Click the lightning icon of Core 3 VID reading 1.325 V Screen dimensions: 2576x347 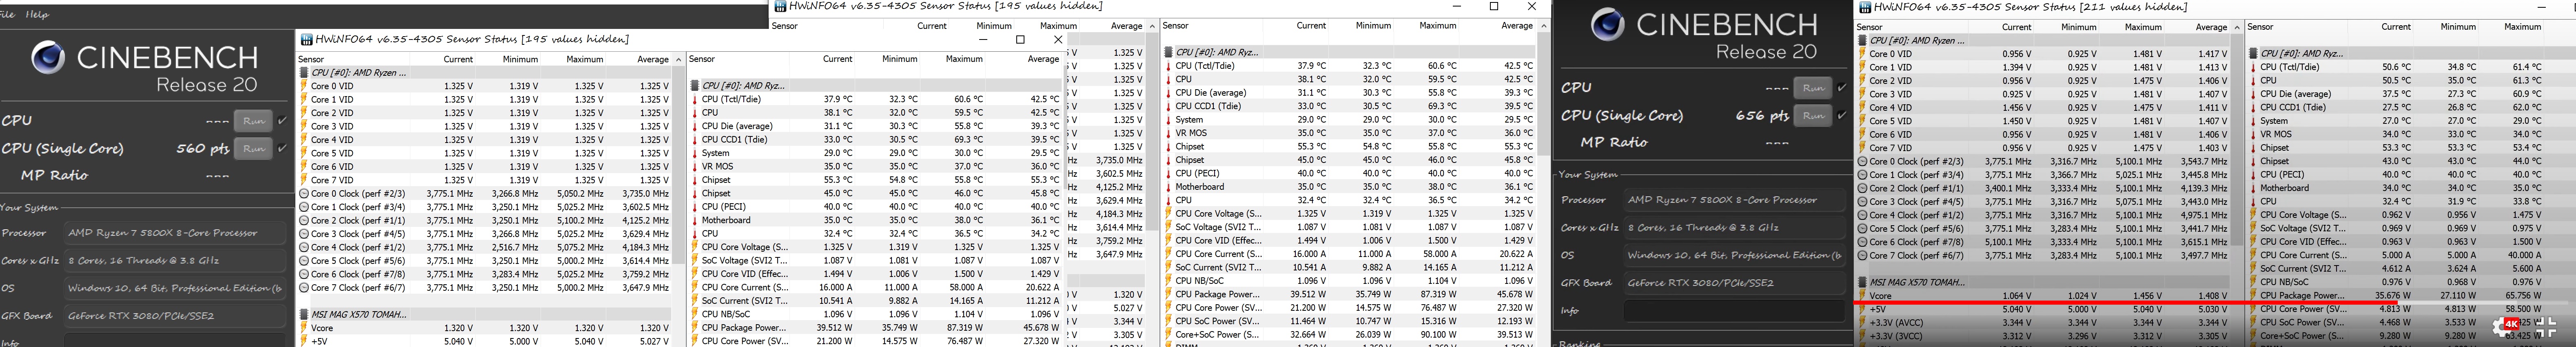click(x=303, y=127)
